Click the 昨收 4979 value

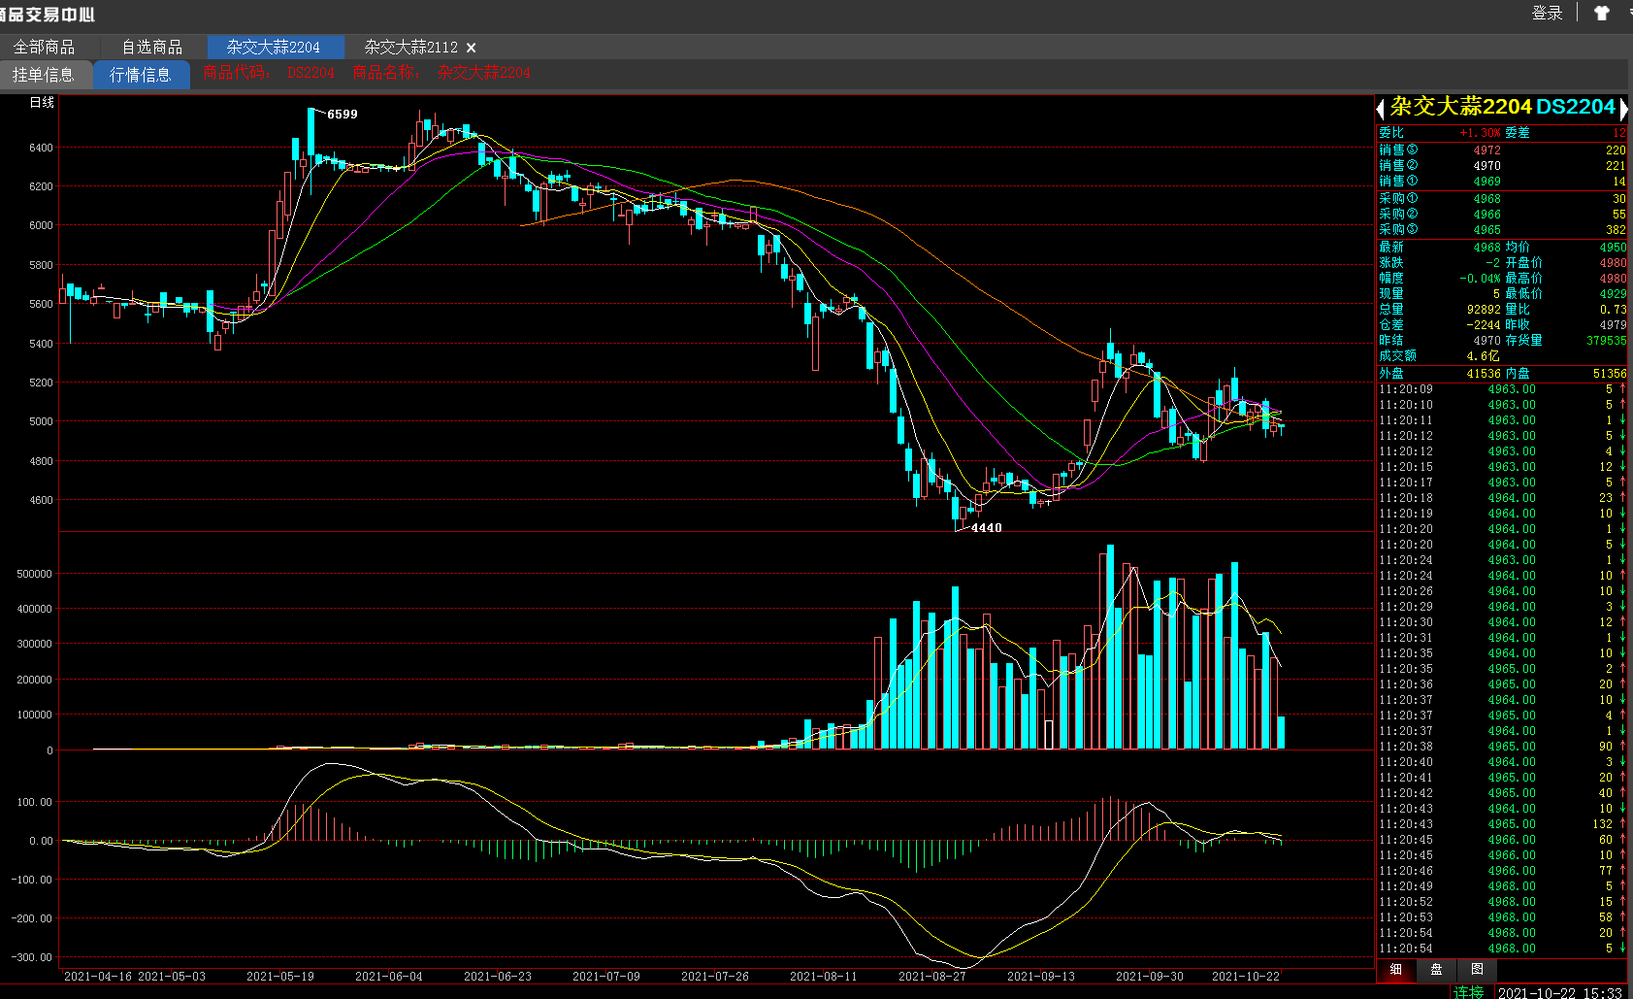[1613, 325]
